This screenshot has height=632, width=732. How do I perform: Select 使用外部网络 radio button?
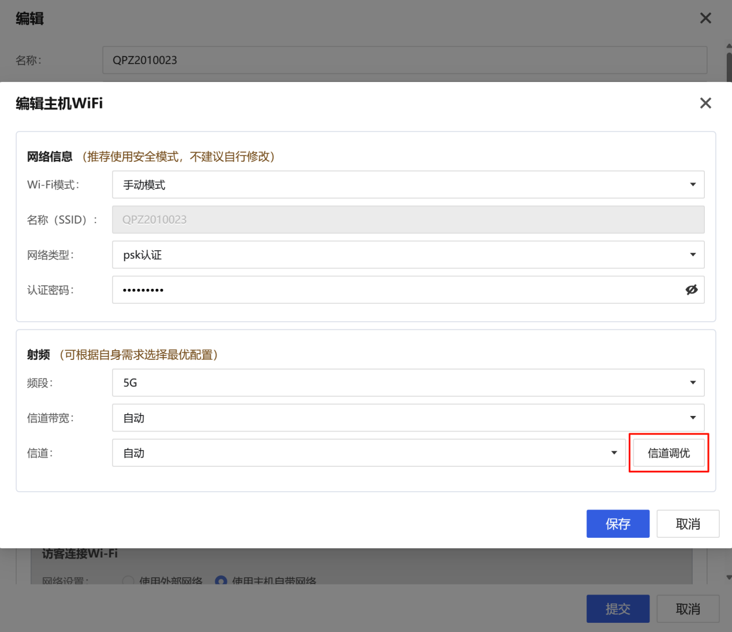[x=128, y=581]
